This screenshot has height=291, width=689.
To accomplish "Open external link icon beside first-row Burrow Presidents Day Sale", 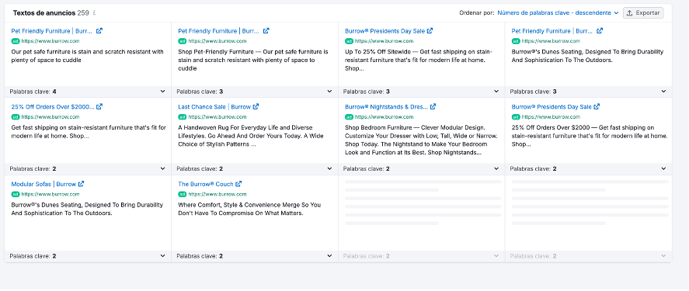I will tap(430, 31).
